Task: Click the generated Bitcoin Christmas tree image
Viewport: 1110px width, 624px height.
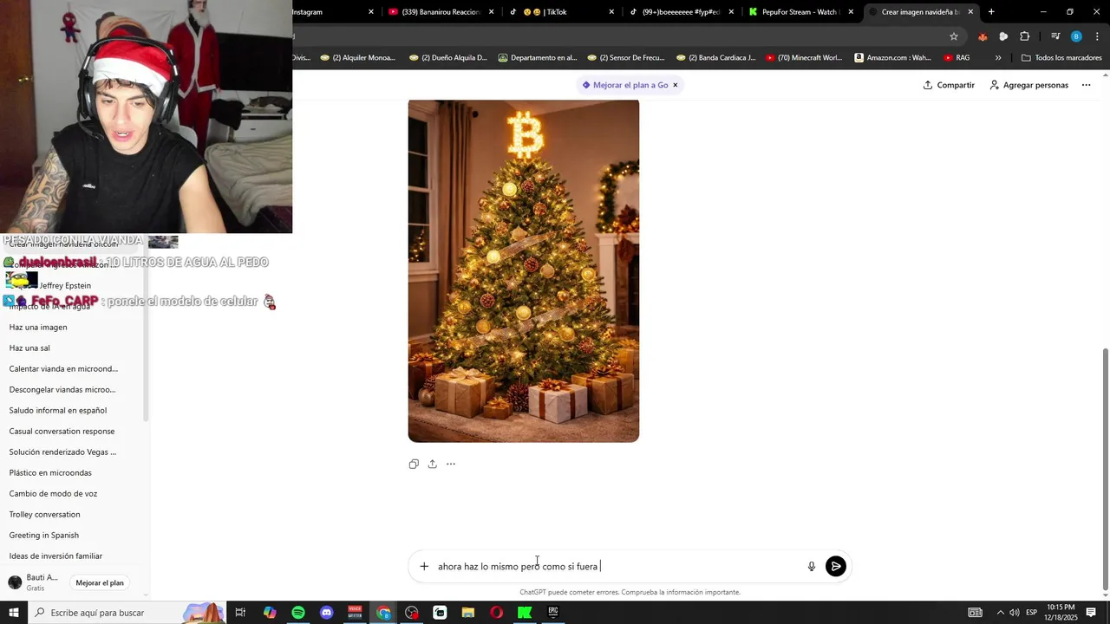Action: point(524,270)
